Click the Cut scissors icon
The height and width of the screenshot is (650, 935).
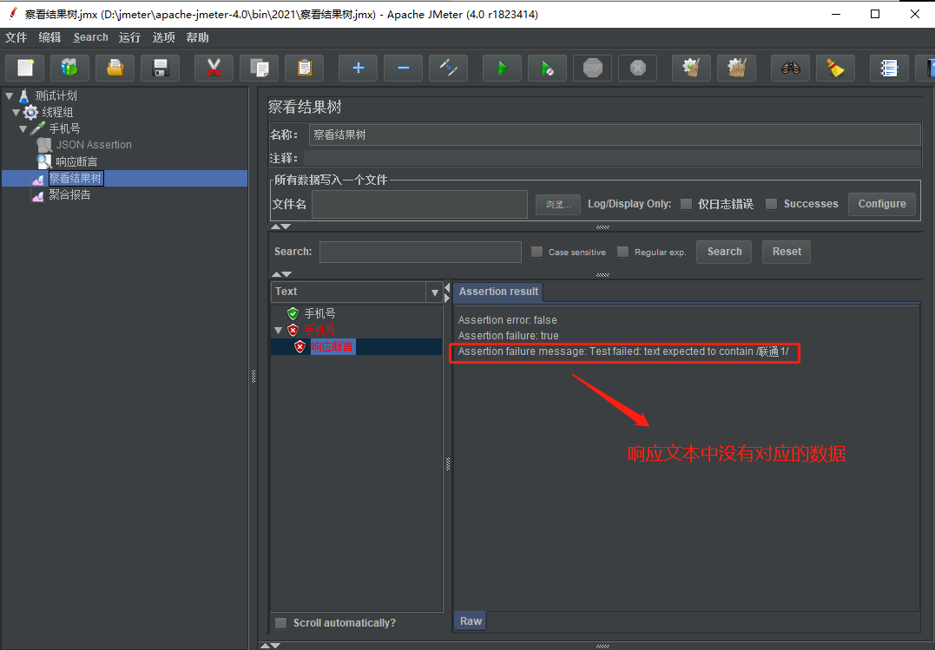click(214, 68)
